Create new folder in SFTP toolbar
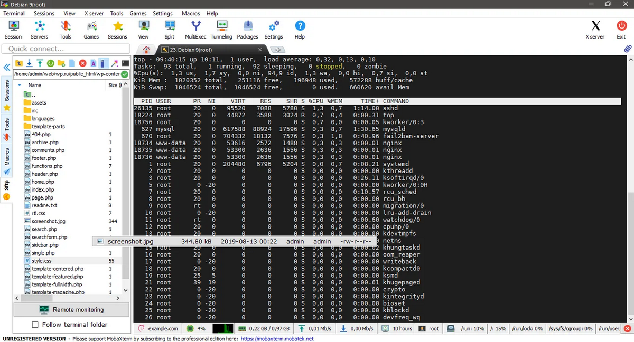The height and width of the screenshot is (342, 634). click(x=61, y=63)
